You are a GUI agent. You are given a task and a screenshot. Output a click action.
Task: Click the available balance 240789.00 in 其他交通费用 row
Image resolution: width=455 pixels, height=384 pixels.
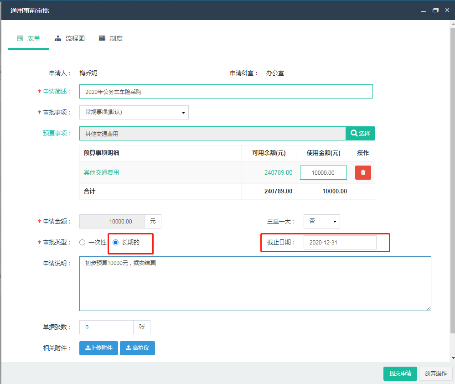click(278, 172)
